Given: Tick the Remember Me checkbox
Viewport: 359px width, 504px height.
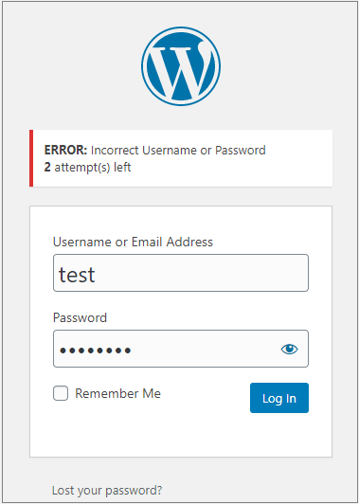Looking at the screenshot, I should tap(61, 393).
